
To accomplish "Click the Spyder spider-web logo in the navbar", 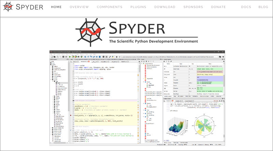I will pyautogui.click(x=8, y=7).
